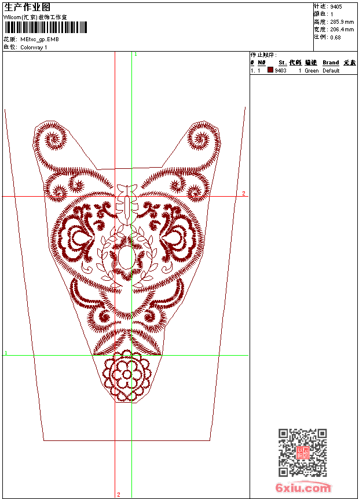The image size is (359, 499).
Task: Click the dark red thread color swatch
Action: tap(270, 70)
